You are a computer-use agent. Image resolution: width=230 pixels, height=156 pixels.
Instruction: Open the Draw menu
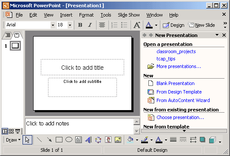click(x=13, y=140)
